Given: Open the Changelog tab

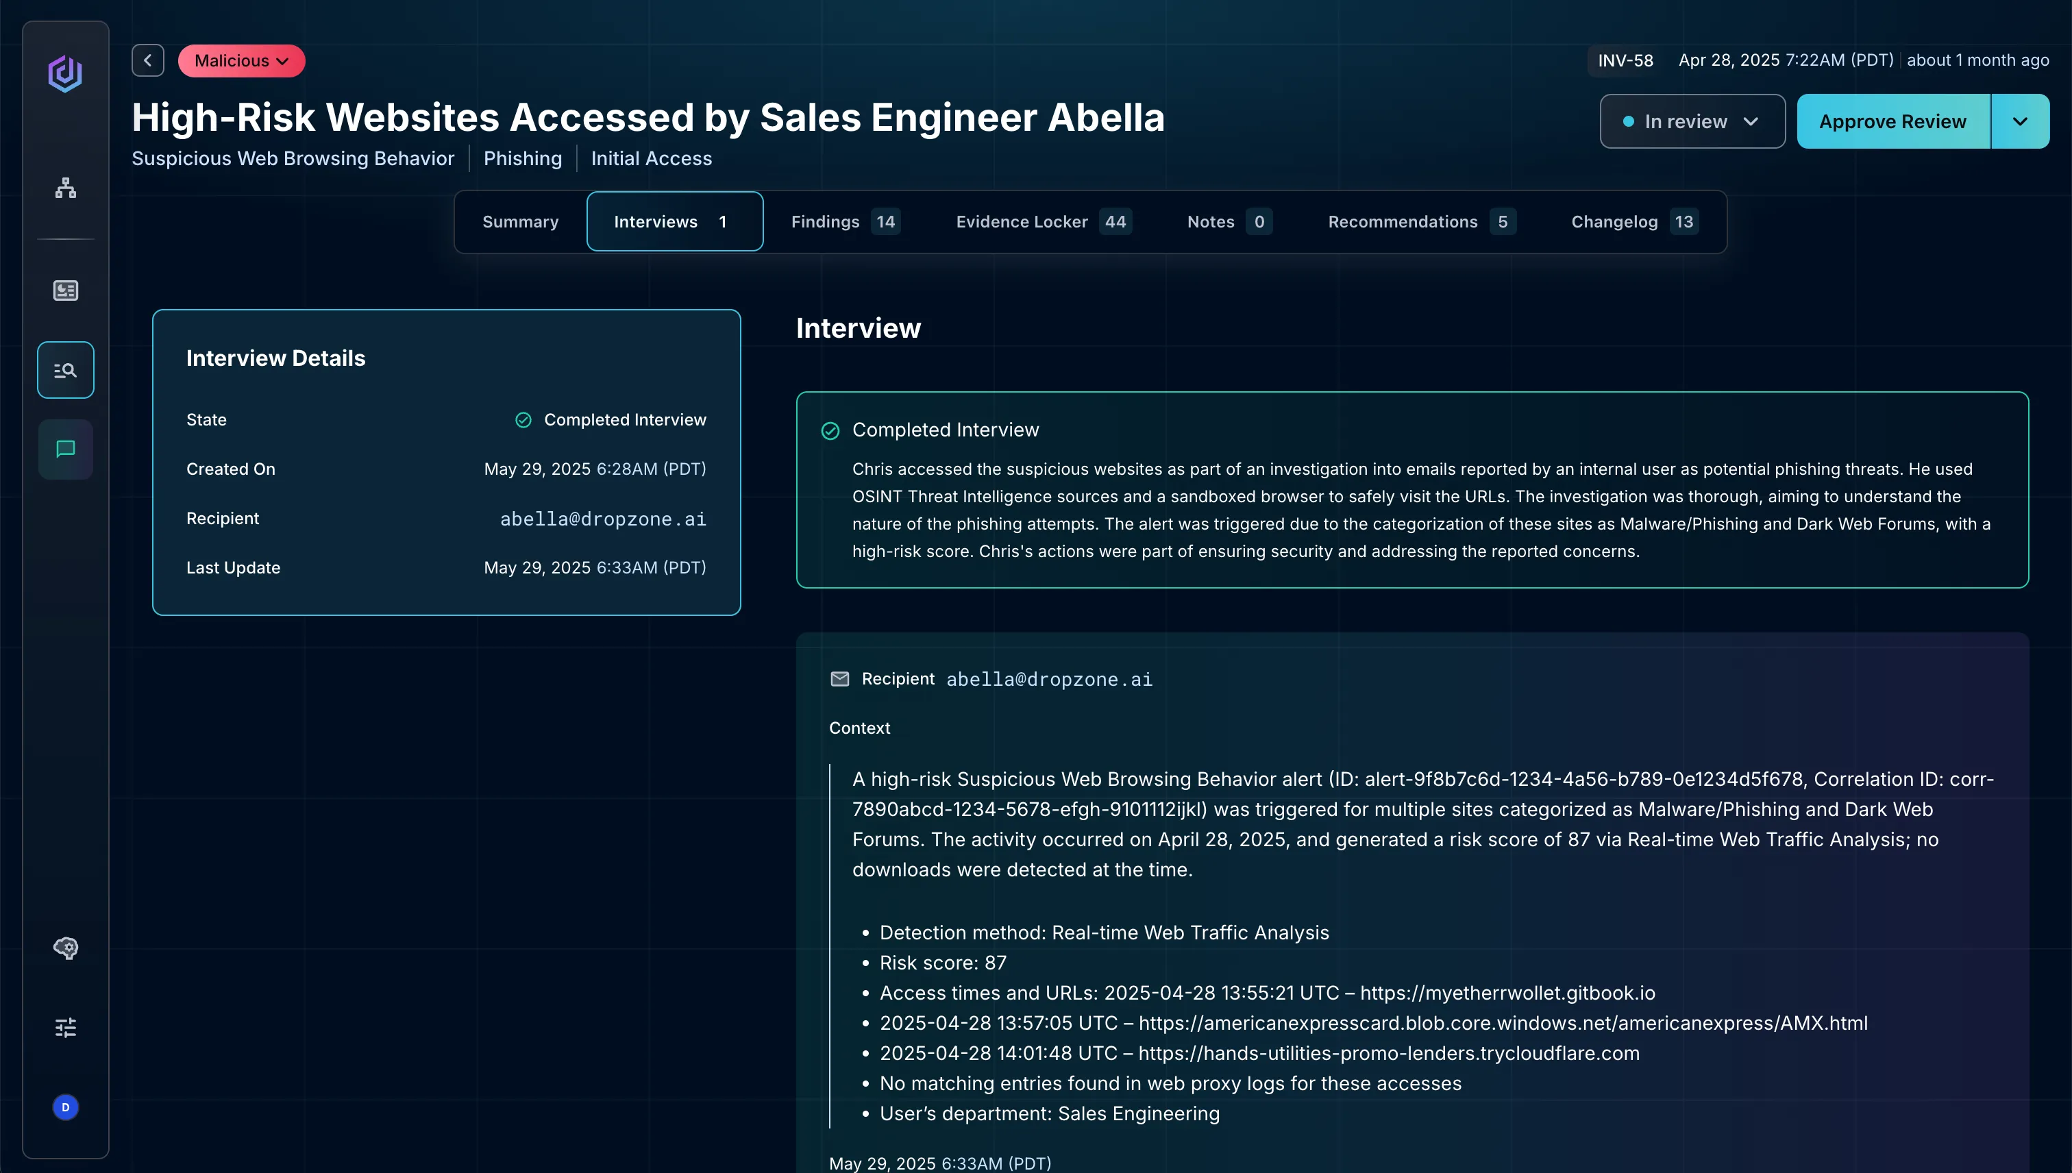Looking at the screenshot, I should pos(1633,221).
